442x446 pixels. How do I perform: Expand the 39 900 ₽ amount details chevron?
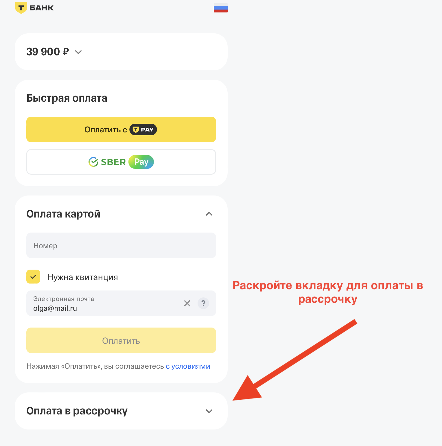(78, 52)
